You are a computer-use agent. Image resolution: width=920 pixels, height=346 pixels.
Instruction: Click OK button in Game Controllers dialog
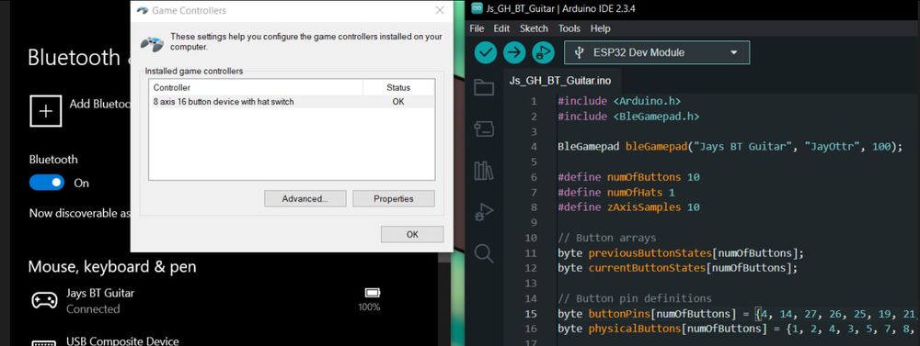412,234
